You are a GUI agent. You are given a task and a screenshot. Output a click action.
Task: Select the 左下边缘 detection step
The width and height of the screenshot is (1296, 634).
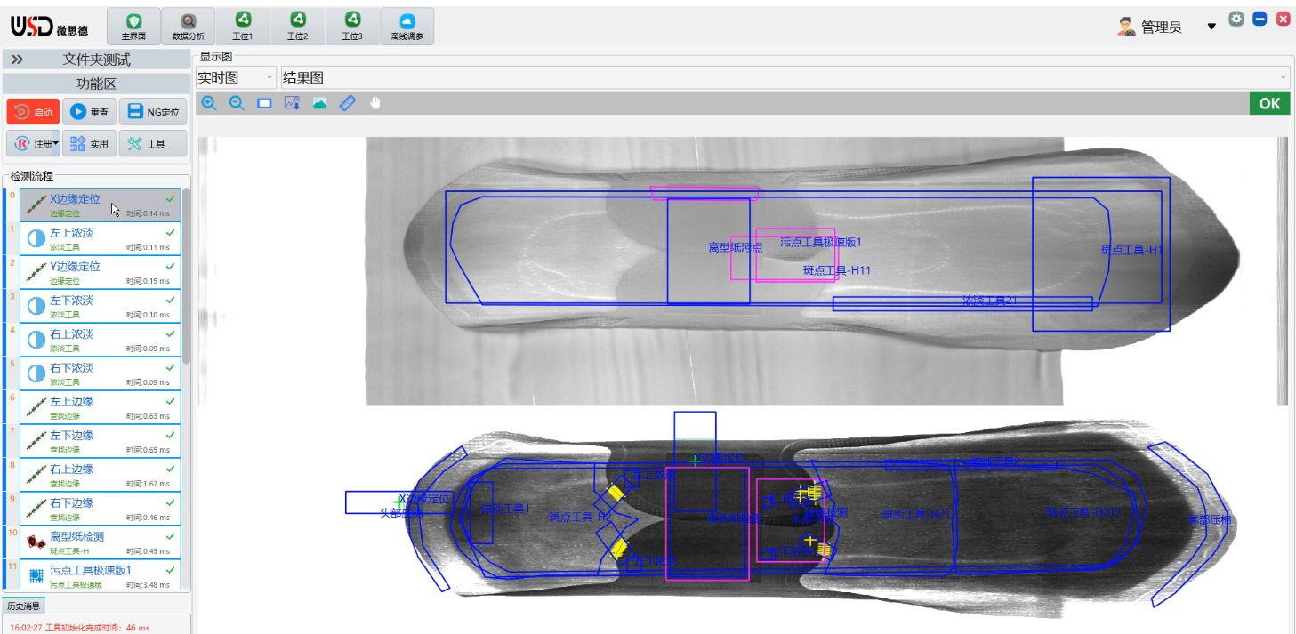point(100,441)
